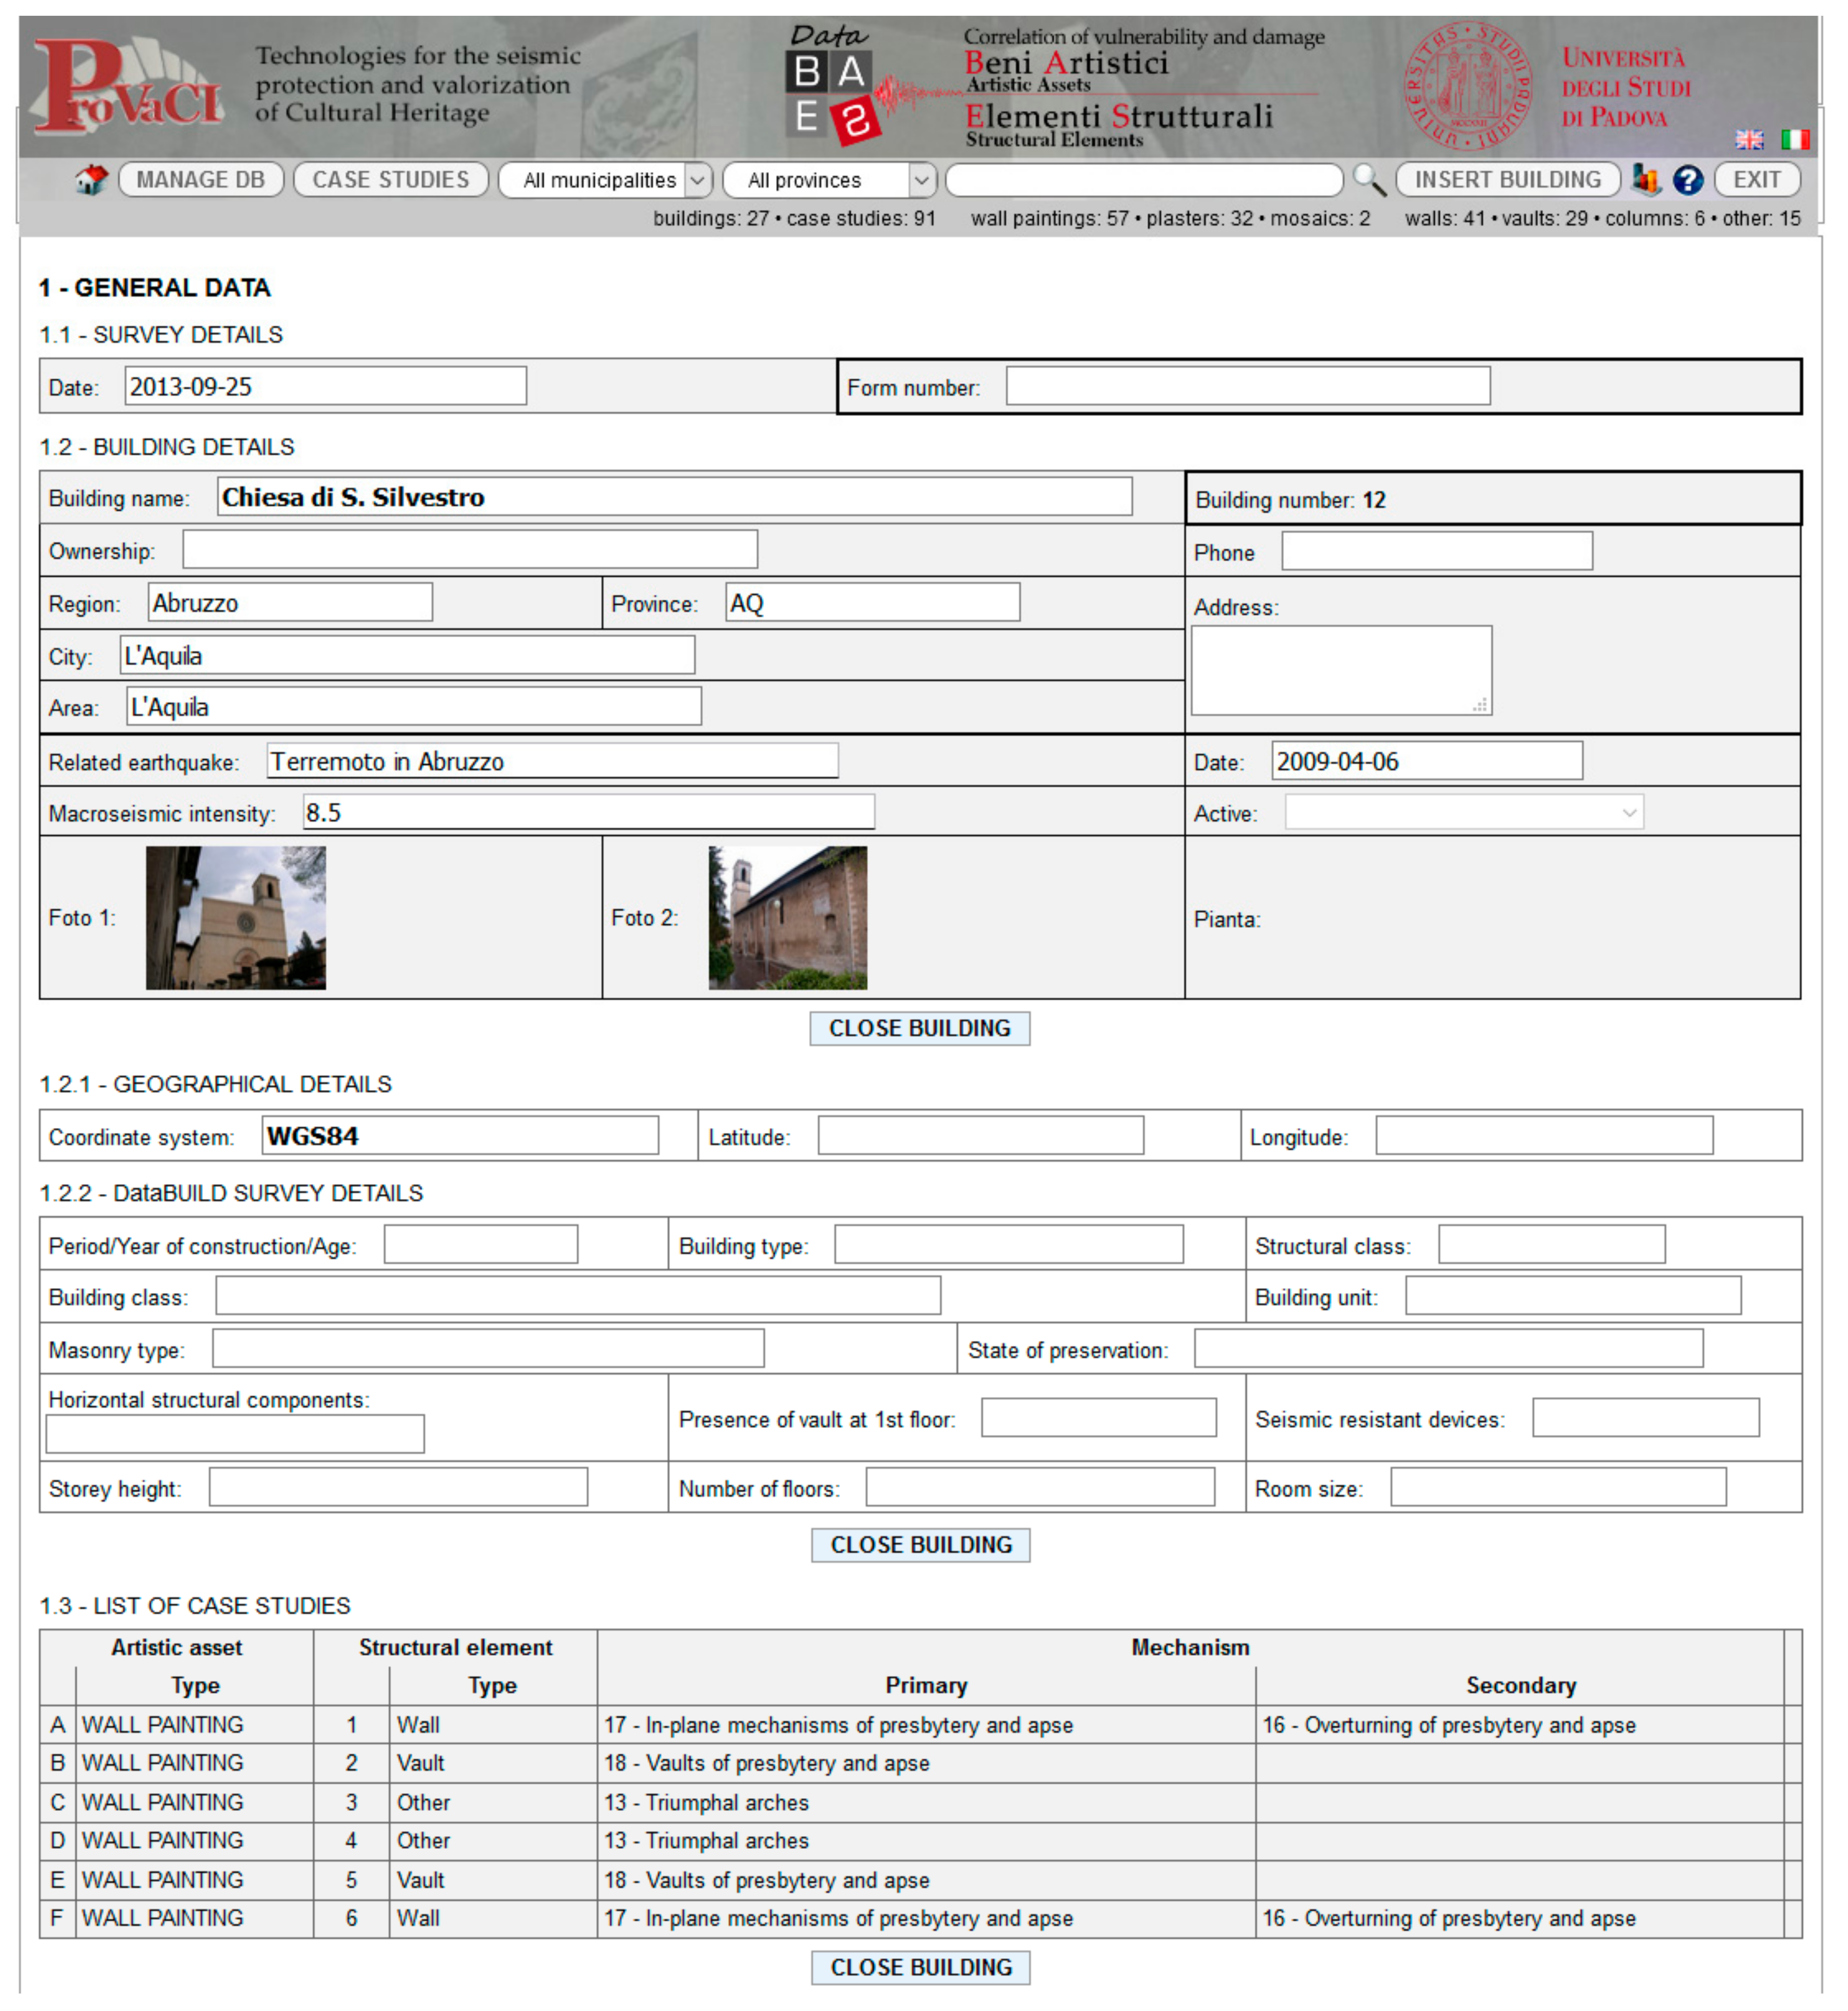The height and width of the screenshot is (2011, 1848).
Task: Click the magnifying glass search icon
Action: pos(1368,180)
